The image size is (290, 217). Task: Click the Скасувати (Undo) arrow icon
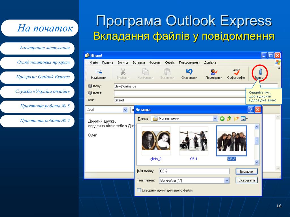189,71
